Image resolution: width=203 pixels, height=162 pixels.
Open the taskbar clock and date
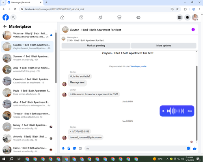(x=190, y=159)
